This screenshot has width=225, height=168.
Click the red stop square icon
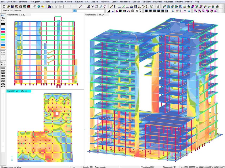pos(29,6)
